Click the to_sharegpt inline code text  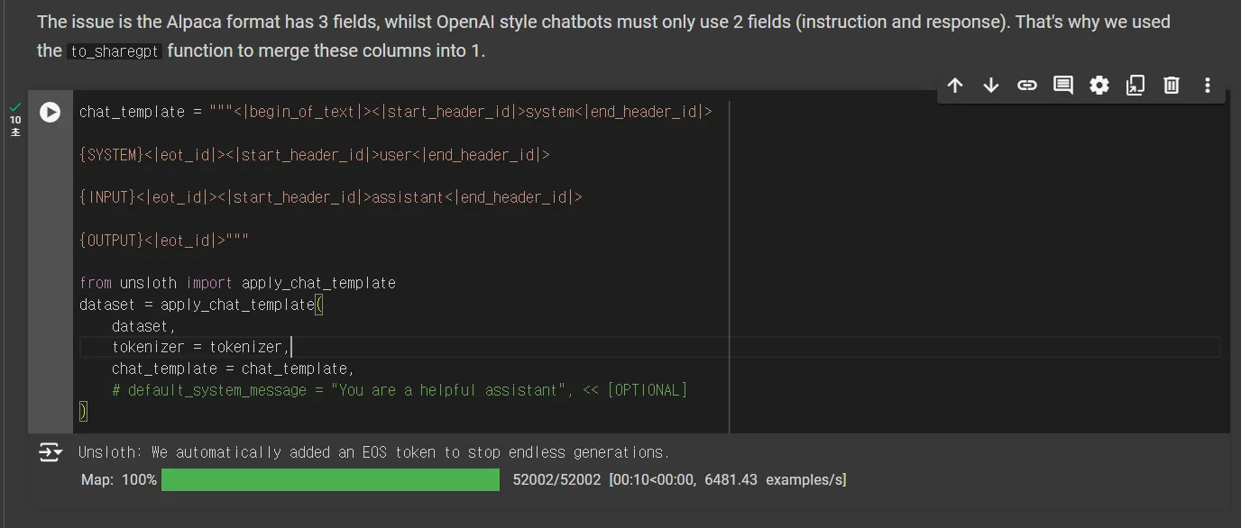(115, 51)
